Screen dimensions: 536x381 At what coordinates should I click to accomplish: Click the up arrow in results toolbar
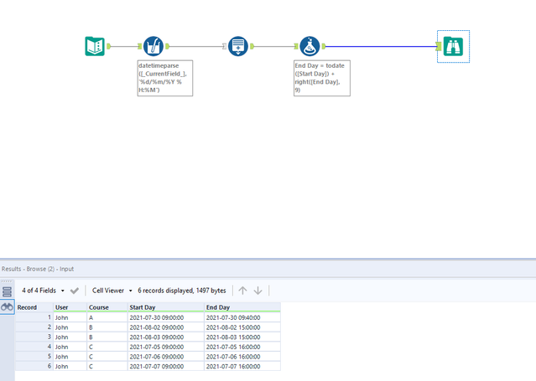pyautogui.click(x=242, y=291)
